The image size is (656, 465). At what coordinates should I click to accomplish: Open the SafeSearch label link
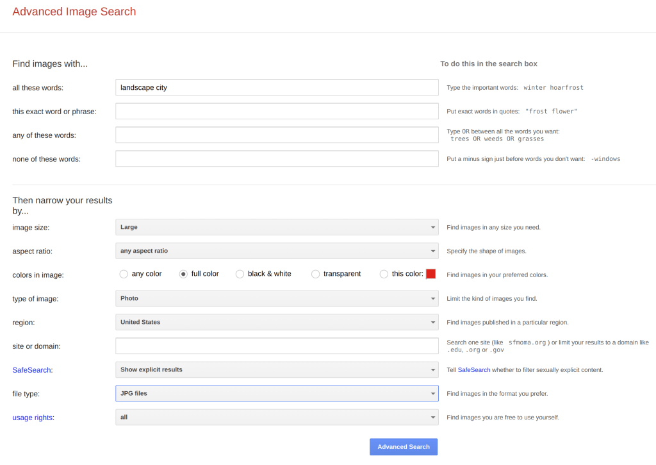coord(32,370)
